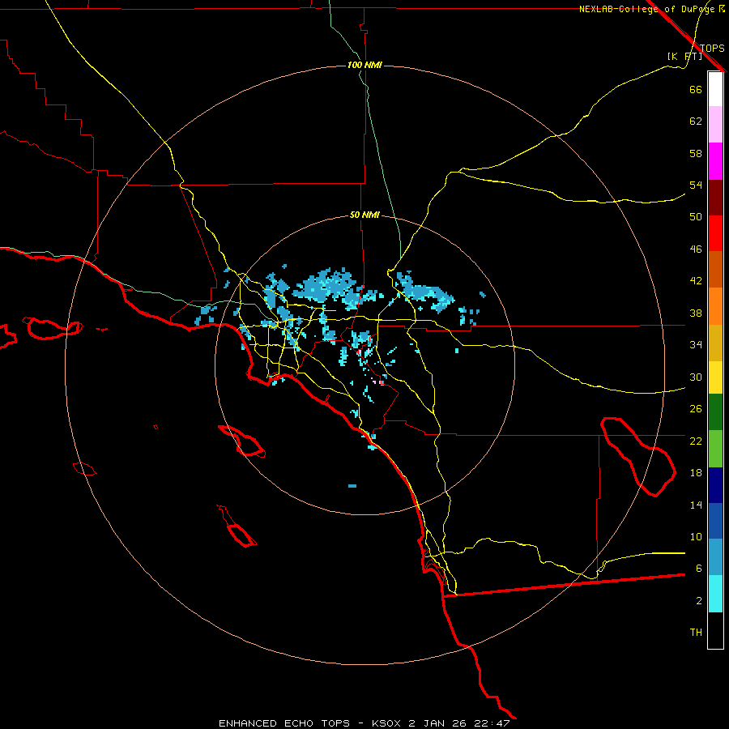The image size is (729, 729).
Task: Click "ENHANCED ECHO TOPS" in the bottom caption
Action: [x=284, y=723]
